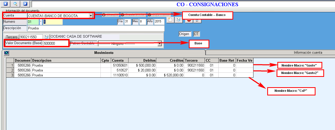Click the X icon left of Movimiento tab
Viewport: 335px width, 130px height.
pos(6,53)
